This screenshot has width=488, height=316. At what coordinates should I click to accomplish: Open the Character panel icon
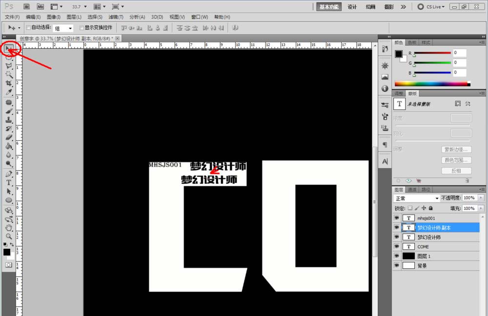pos(385,162)
